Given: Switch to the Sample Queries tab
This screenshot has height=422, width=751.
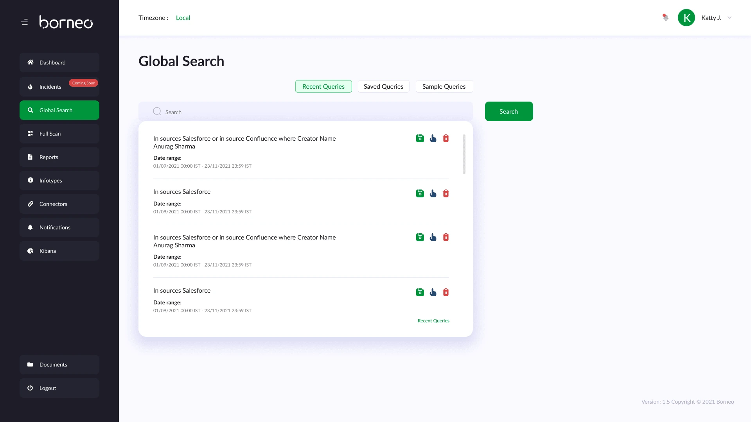Looking at the screenshot, I should pos(444,86).
